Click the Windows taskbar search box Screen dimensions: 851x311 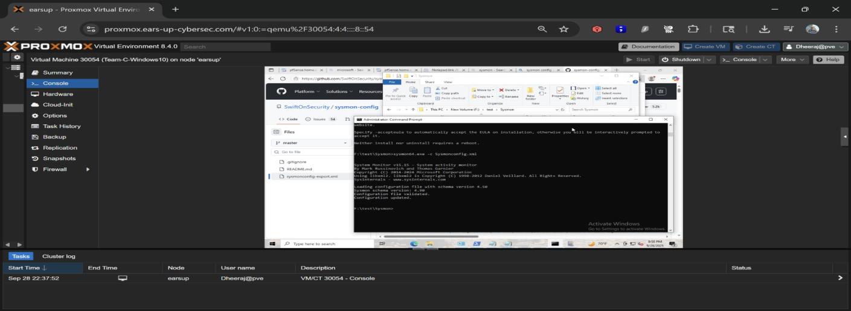327,243
